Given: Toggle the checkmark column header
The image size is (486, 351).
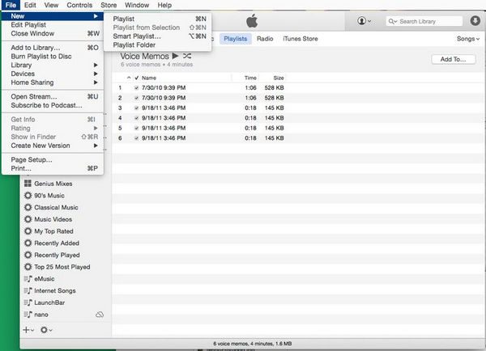Looking at the screenshot, I should 137,78.
